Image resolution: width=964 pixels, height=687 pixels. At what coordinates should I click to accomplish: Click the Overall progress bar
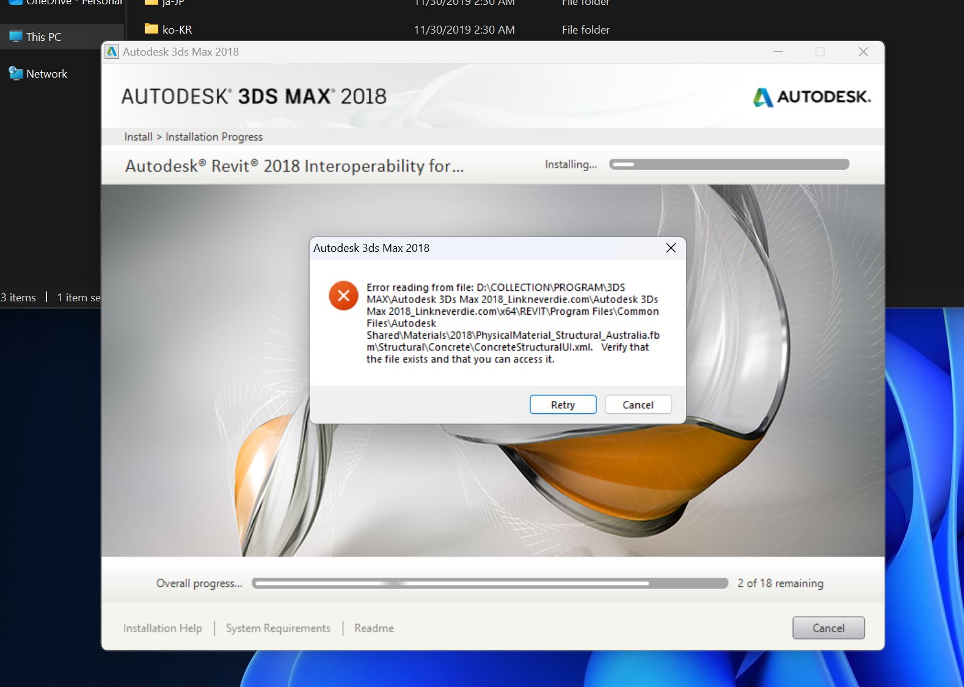coord(490,583)
